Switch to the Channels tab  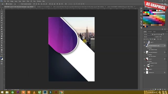pyautogui.click(x=150, y=32)
